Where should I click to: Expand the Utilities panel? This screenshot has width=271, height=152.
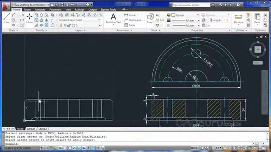coord(241,30)
